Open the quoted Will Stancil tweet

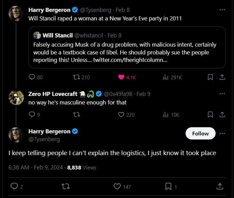pyautogui.click(x=127, y=48)
